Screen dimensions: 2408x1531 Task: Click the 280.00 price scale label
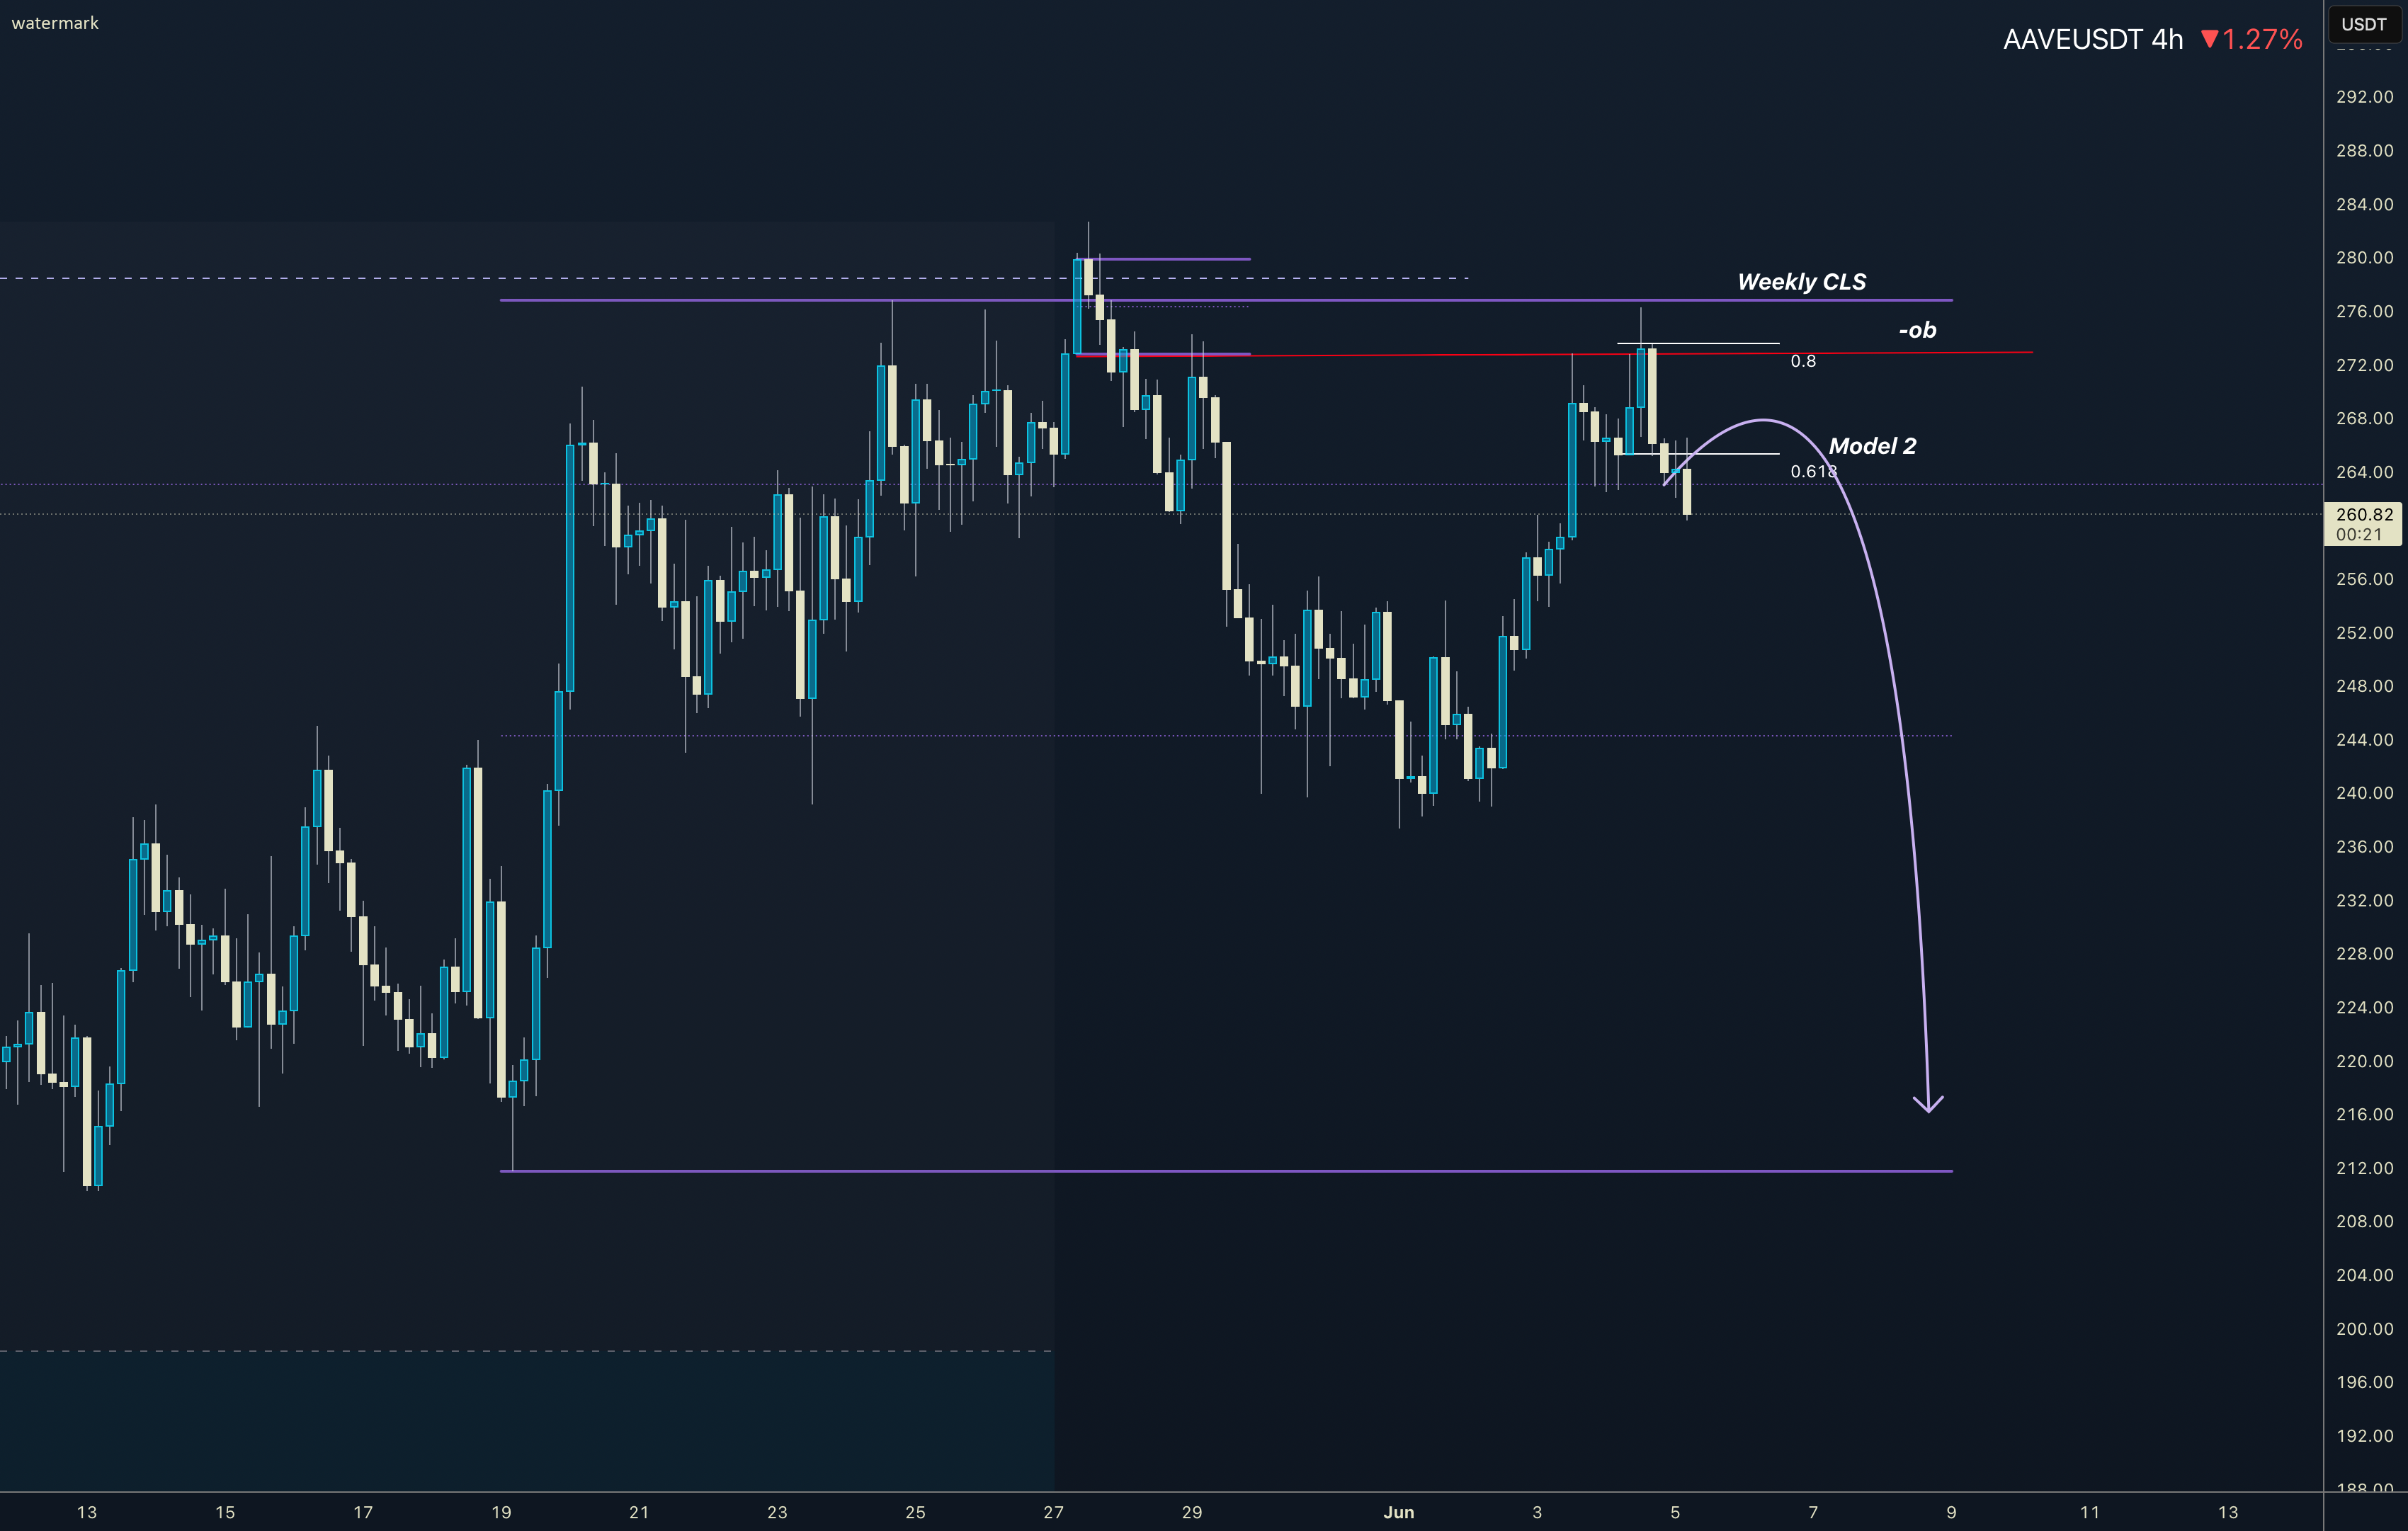(2364, 257)
